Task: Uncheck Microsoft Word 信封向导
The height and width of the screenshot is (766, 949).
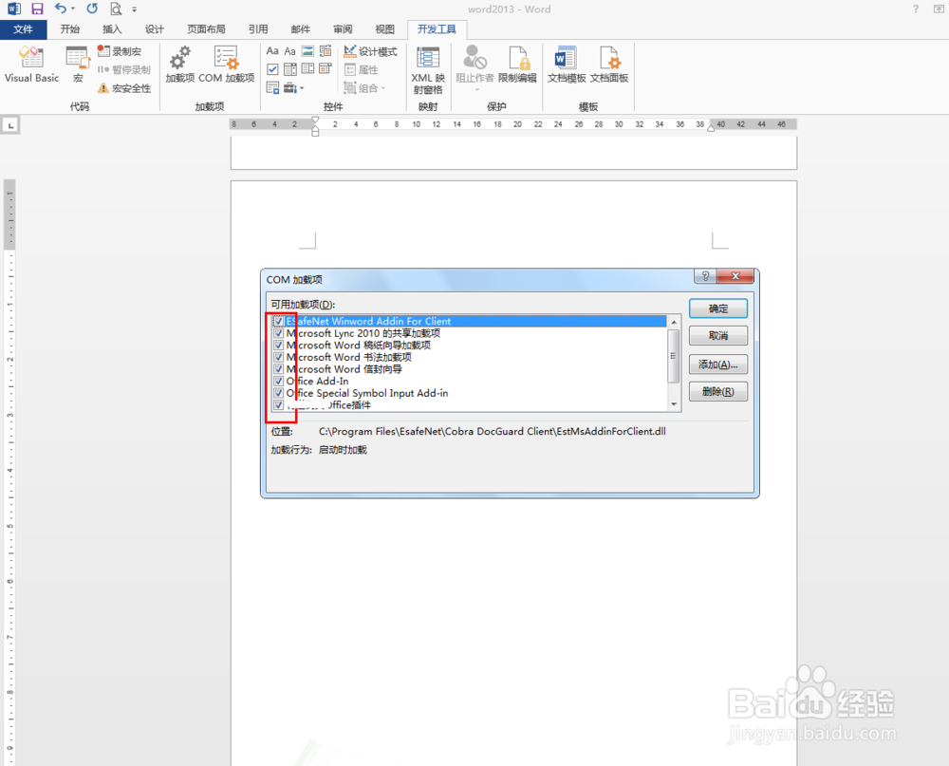Action: point(278,369)
